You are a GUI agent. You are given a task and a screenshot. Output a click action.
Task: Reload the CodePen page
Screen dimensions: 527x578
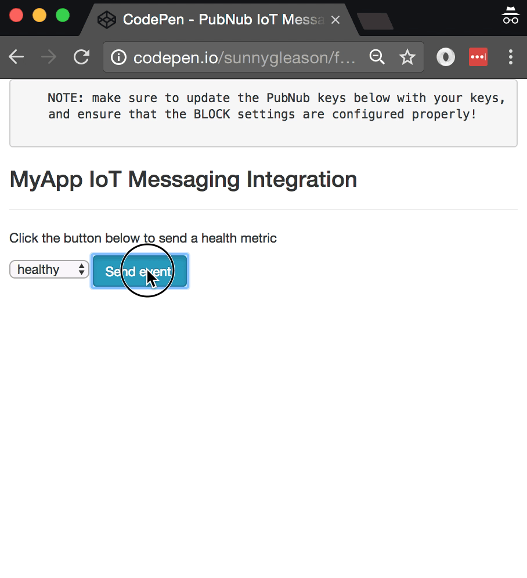(81, 57)
